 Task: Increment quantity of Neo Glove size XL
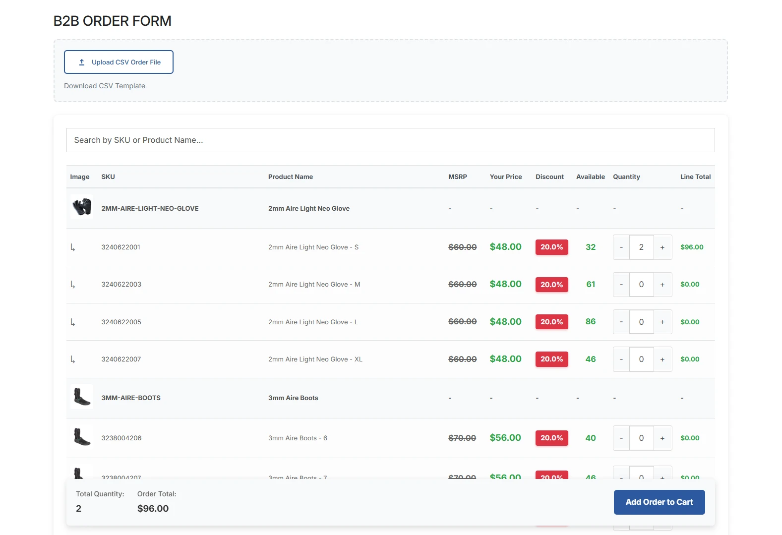click(x=662, y=359)
